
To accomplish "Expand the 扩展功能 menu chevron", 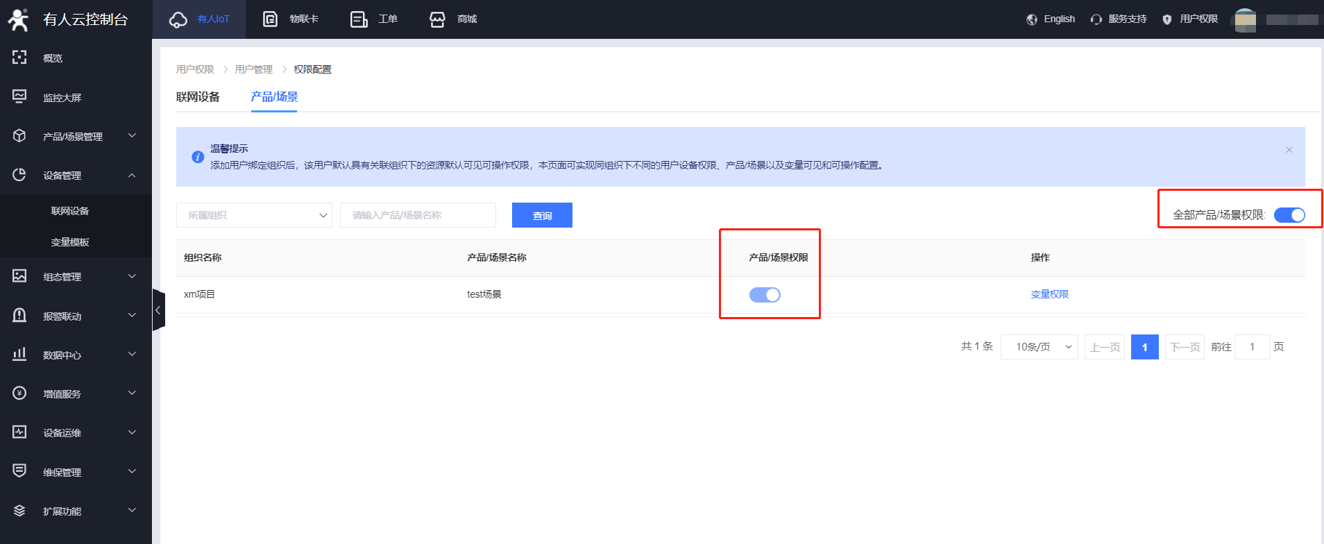I will click(x=132, y=511).
